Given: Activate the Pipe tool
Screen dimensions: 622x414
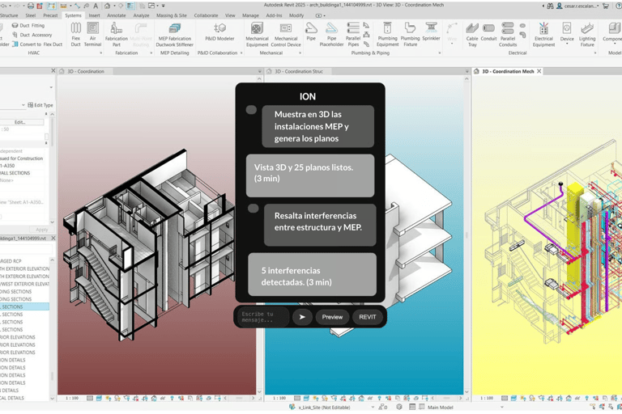Looking at the screenshot, I should (311, 32).
